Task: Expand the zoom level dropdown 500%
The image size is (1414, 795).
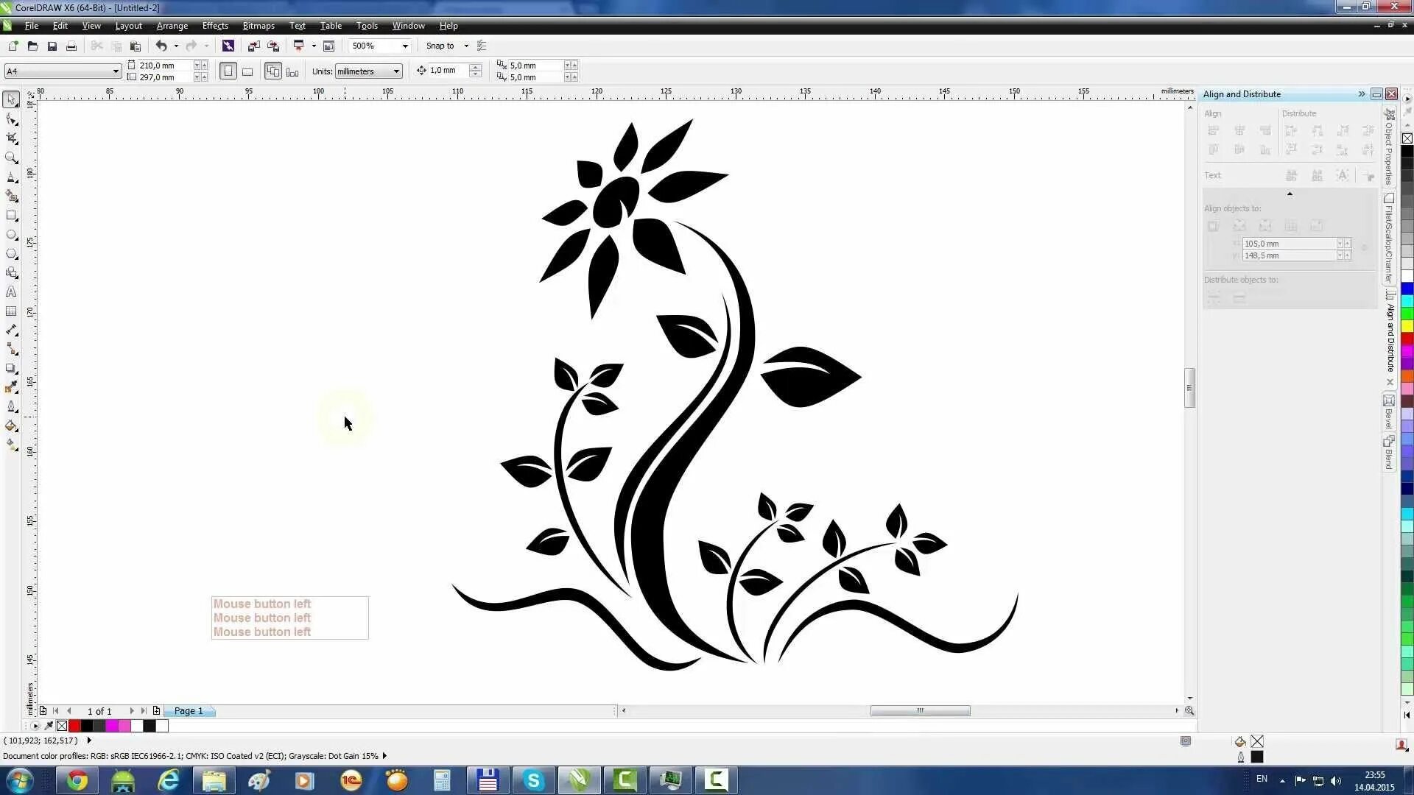Action: click(x=406, y=46)
